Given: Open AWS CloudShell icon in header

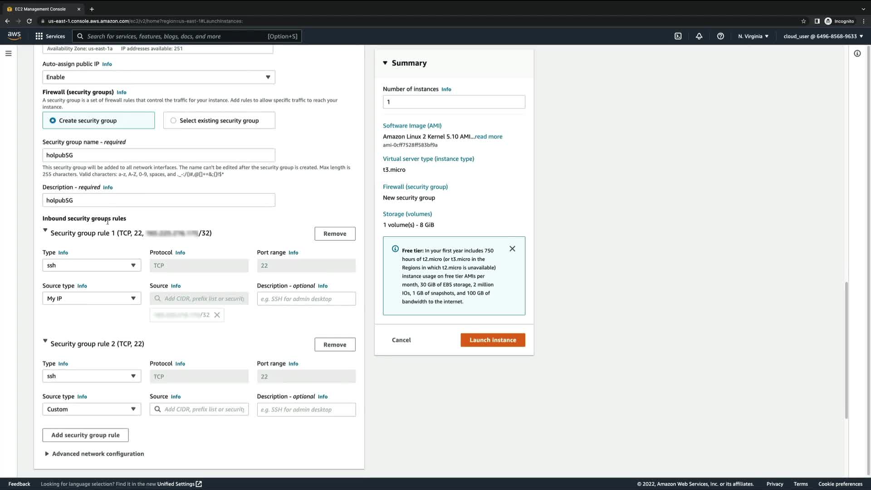Looking at the screenshot, I should coord(678,36).
